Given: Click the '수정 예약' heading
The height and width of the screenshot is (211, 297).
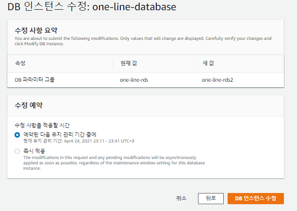Looking at the screenshot, I should [x=29, y=105].
